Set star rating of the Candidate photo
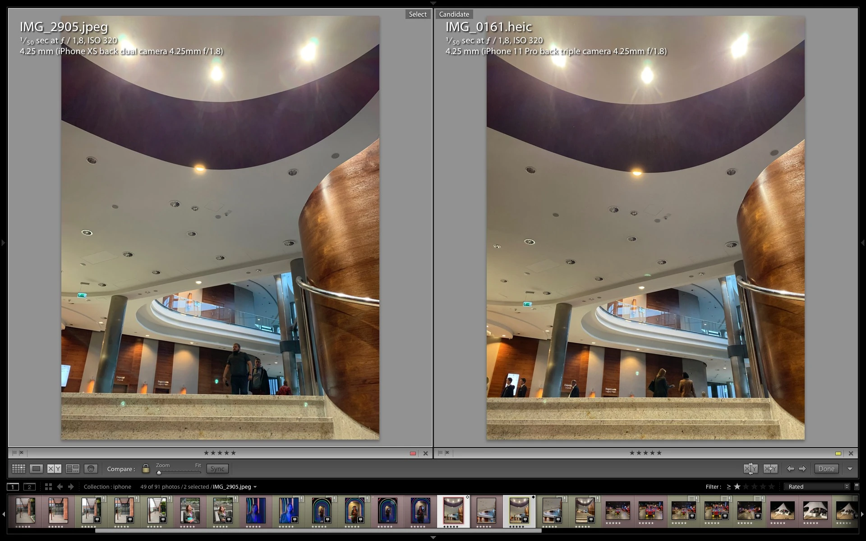Image resolution: width=866 pixels, height=541 pixels. pos(645,453)
